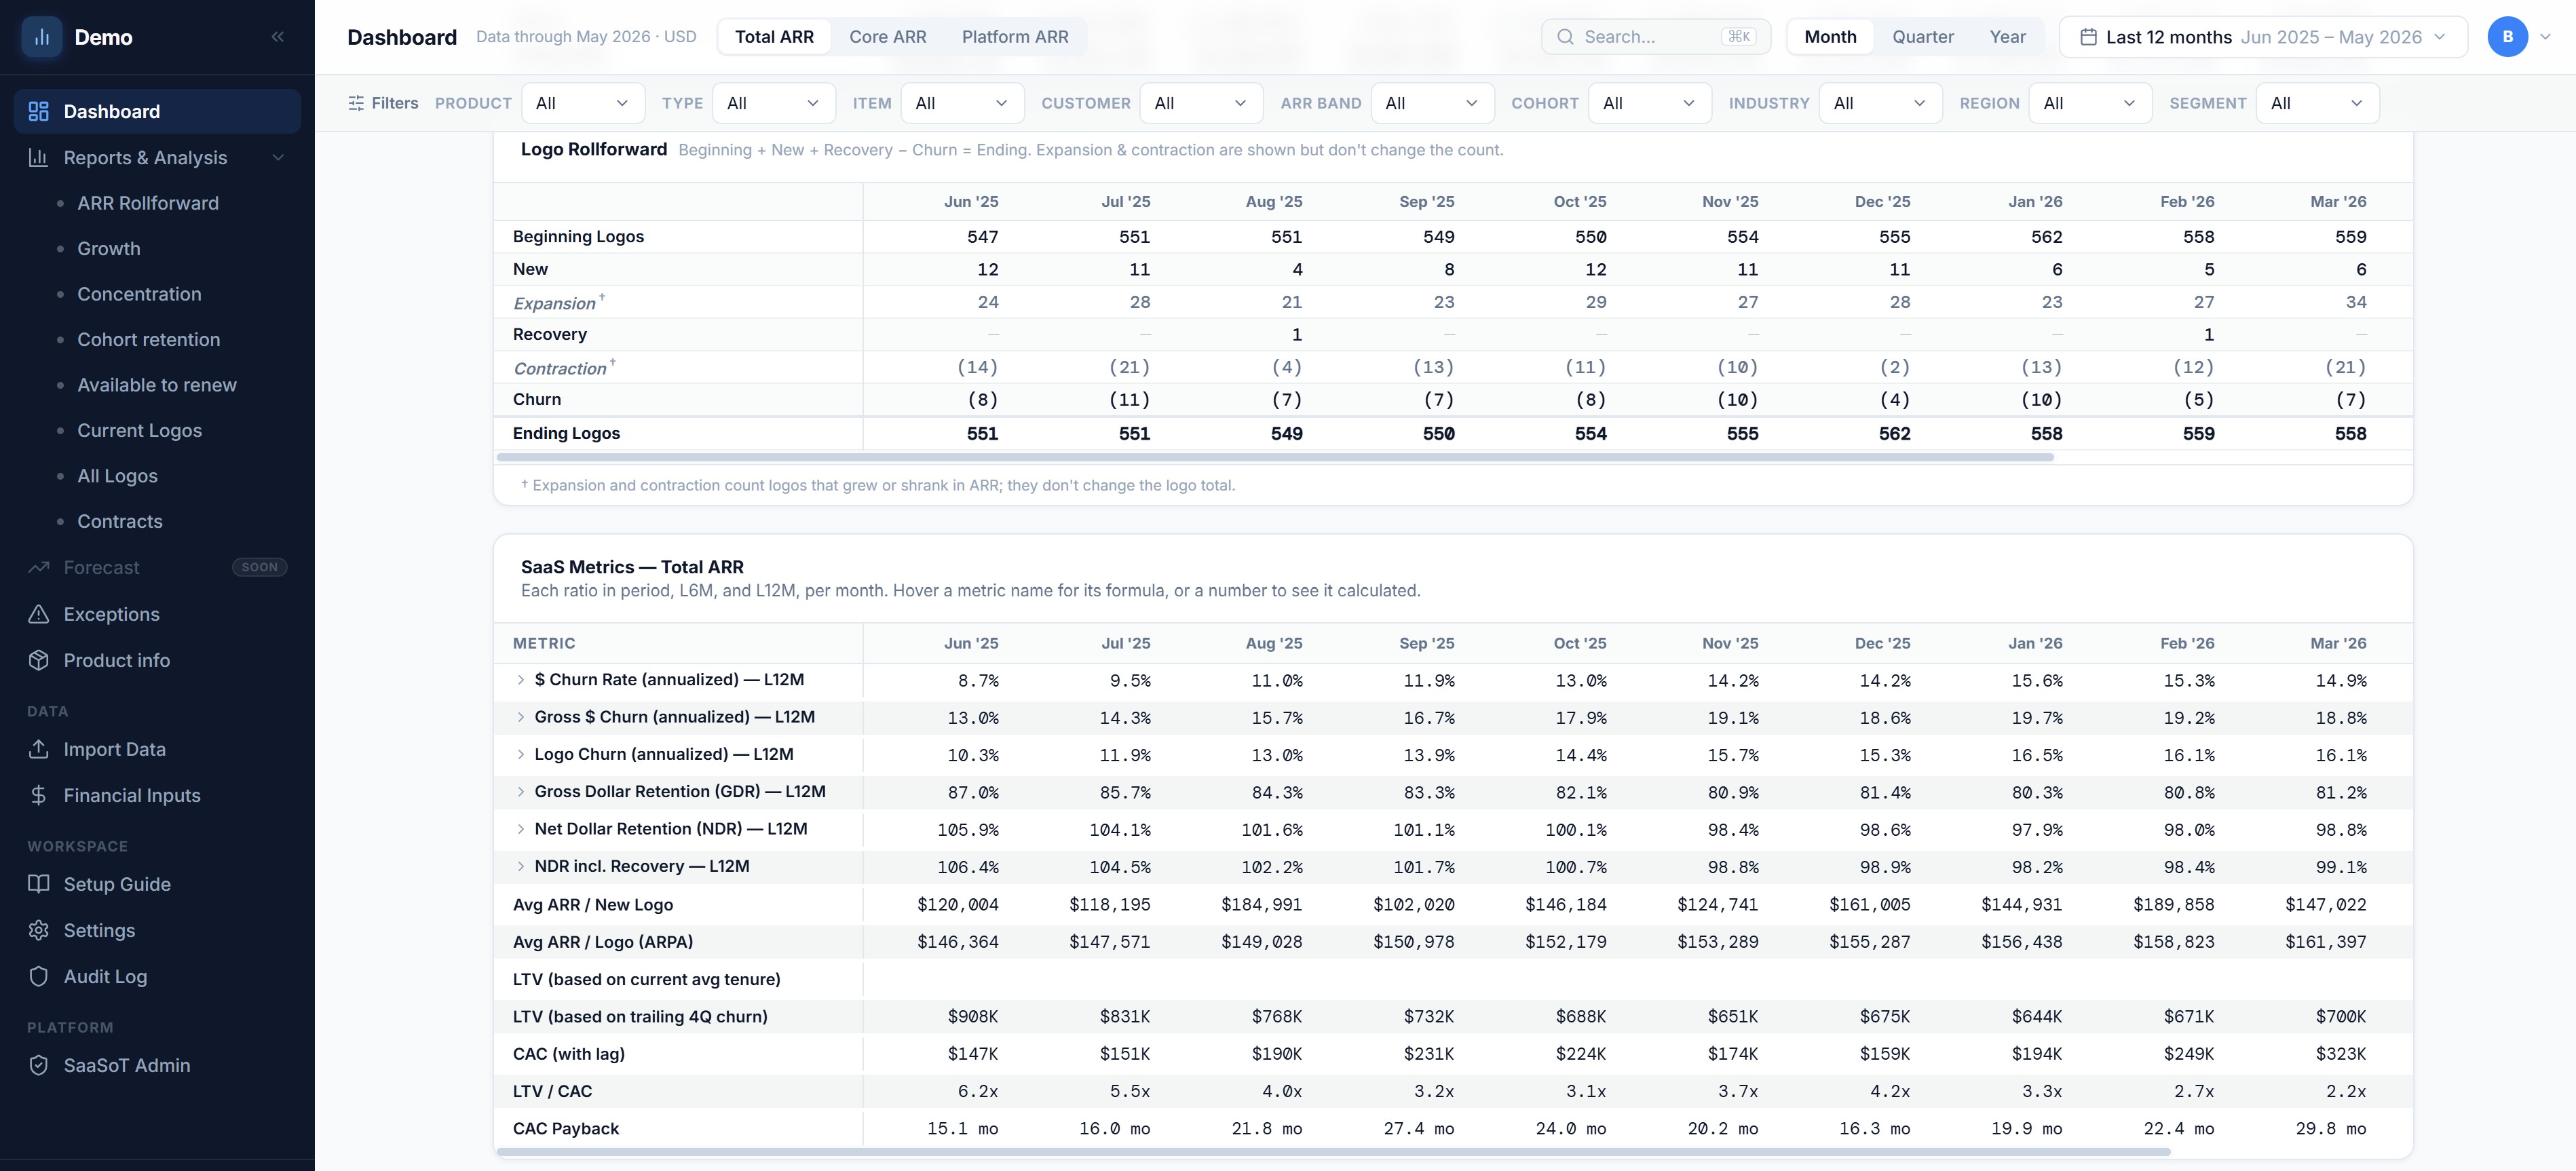This screenshot has width=2576, height=1171.
Task: Expand the Gross $ Churn (annualized) row
Action: pos(520,717)
